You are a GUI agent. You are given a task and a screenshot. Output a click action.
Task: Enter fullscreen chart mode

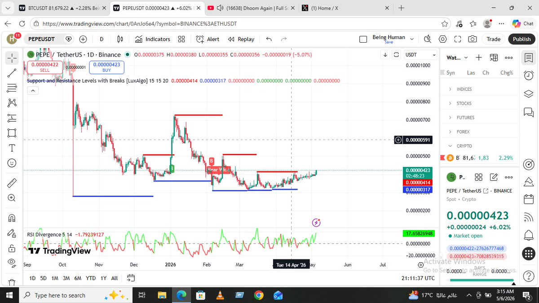[458, 39]
